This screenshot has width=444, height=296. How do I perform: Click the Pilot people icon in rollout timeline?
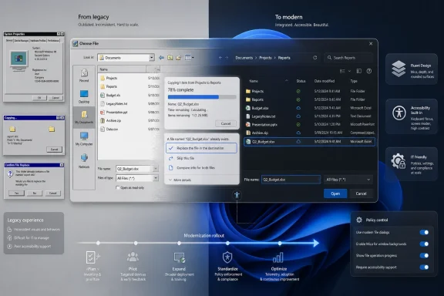pos(133,257)
